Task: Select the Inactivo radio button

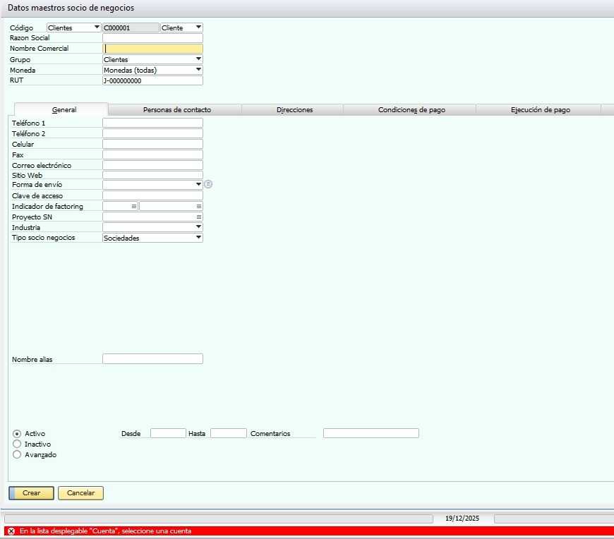Action: point(17,444)
